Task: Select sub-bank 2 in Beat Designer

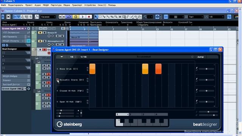Action: pos(135,114)
